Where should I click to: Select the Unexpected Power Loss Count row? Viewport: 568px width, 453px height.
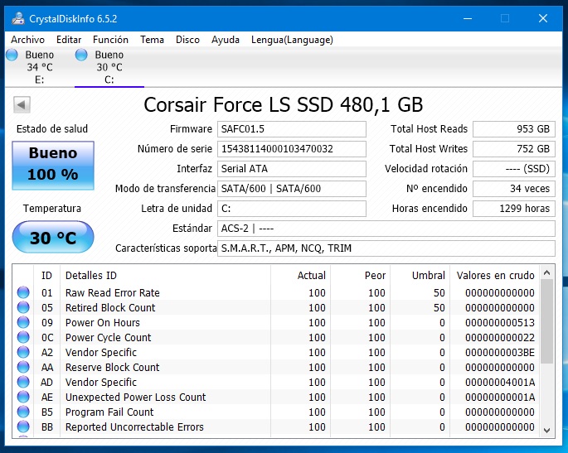coord(135,397)
